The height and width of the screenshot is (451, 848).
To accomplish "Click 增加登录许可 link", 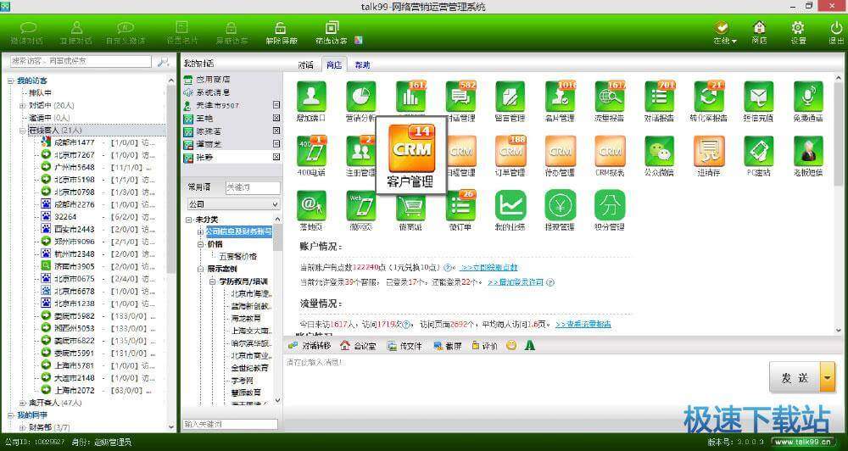I will 516,282.
